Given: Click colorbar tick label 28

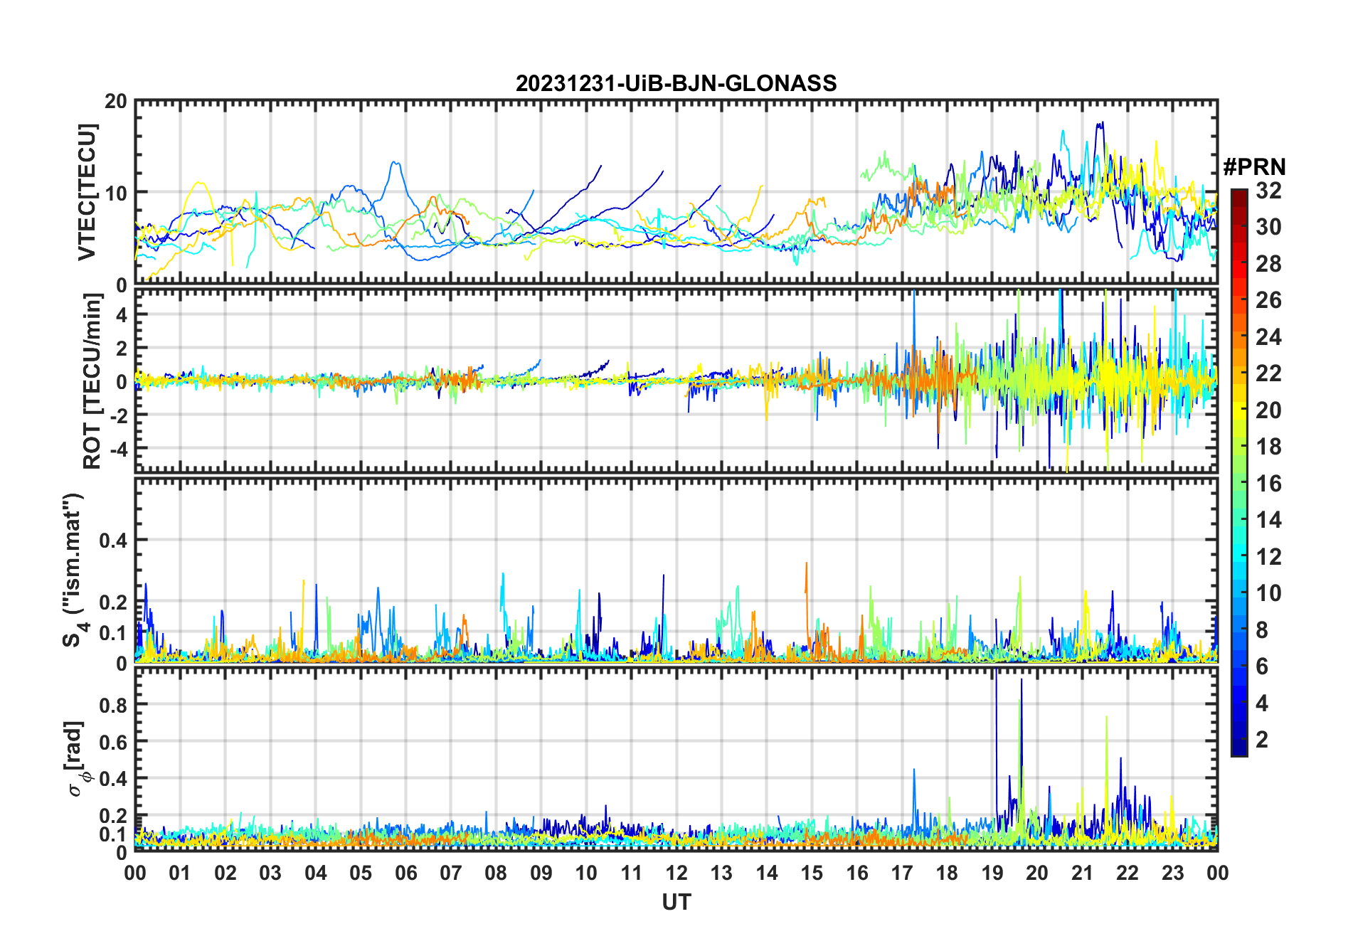Looking at the screenshot, I should 1268,264.
